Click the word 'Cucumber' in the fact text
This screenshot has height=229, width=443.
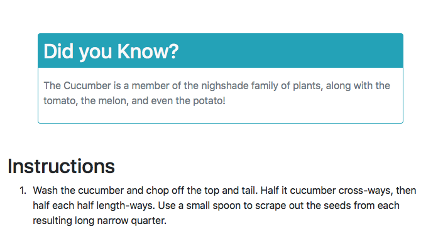[x=87, y=86]
